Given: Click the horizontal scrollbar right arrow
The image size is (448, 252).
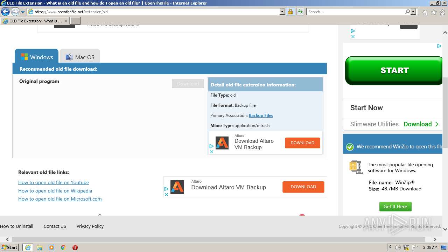Looking at the screenshot, I should click(435, 239).
